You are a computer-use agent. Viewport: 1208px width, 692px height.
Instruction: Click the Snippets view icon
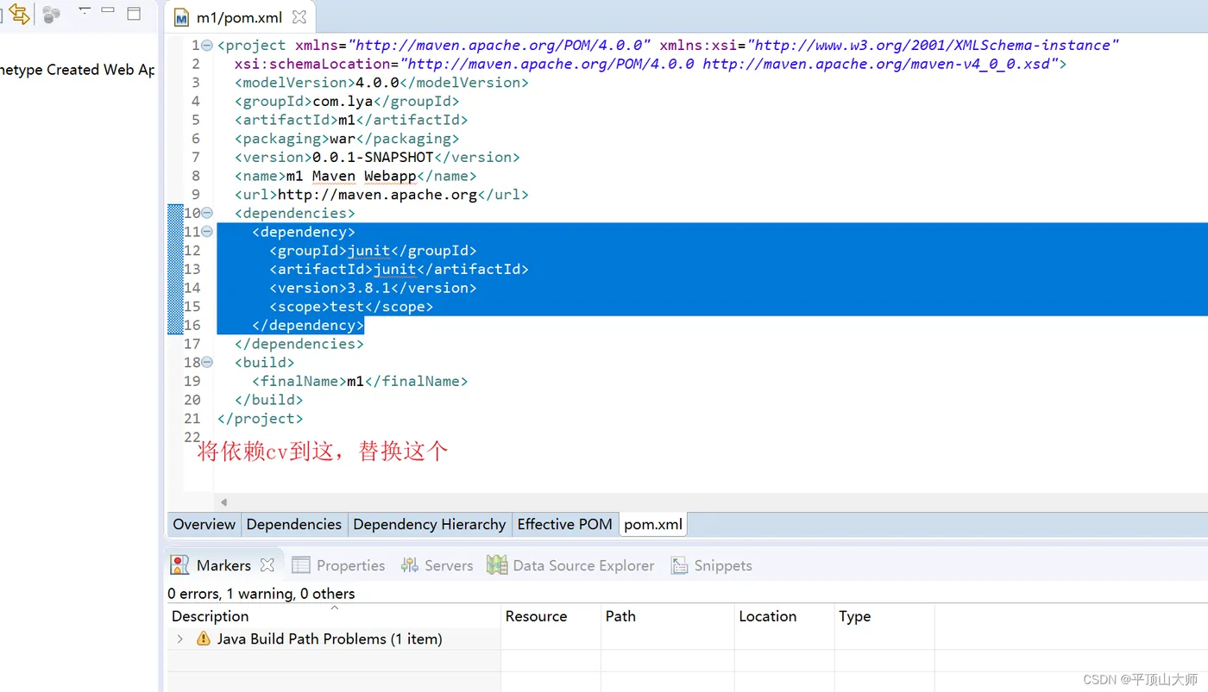coord(679,565)
